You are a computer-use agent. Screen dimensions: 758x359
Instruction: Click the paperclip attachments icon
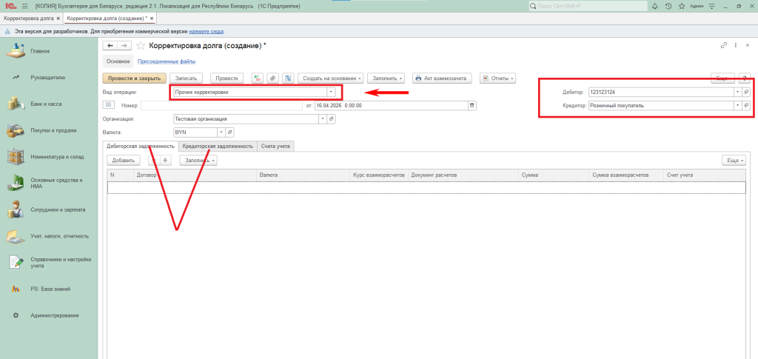click(272, 78)
